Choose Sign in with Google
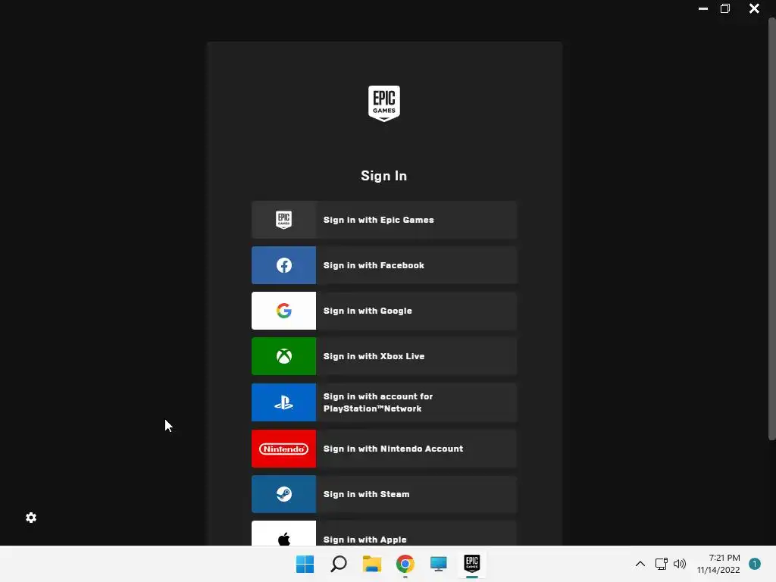 point(384,311)
